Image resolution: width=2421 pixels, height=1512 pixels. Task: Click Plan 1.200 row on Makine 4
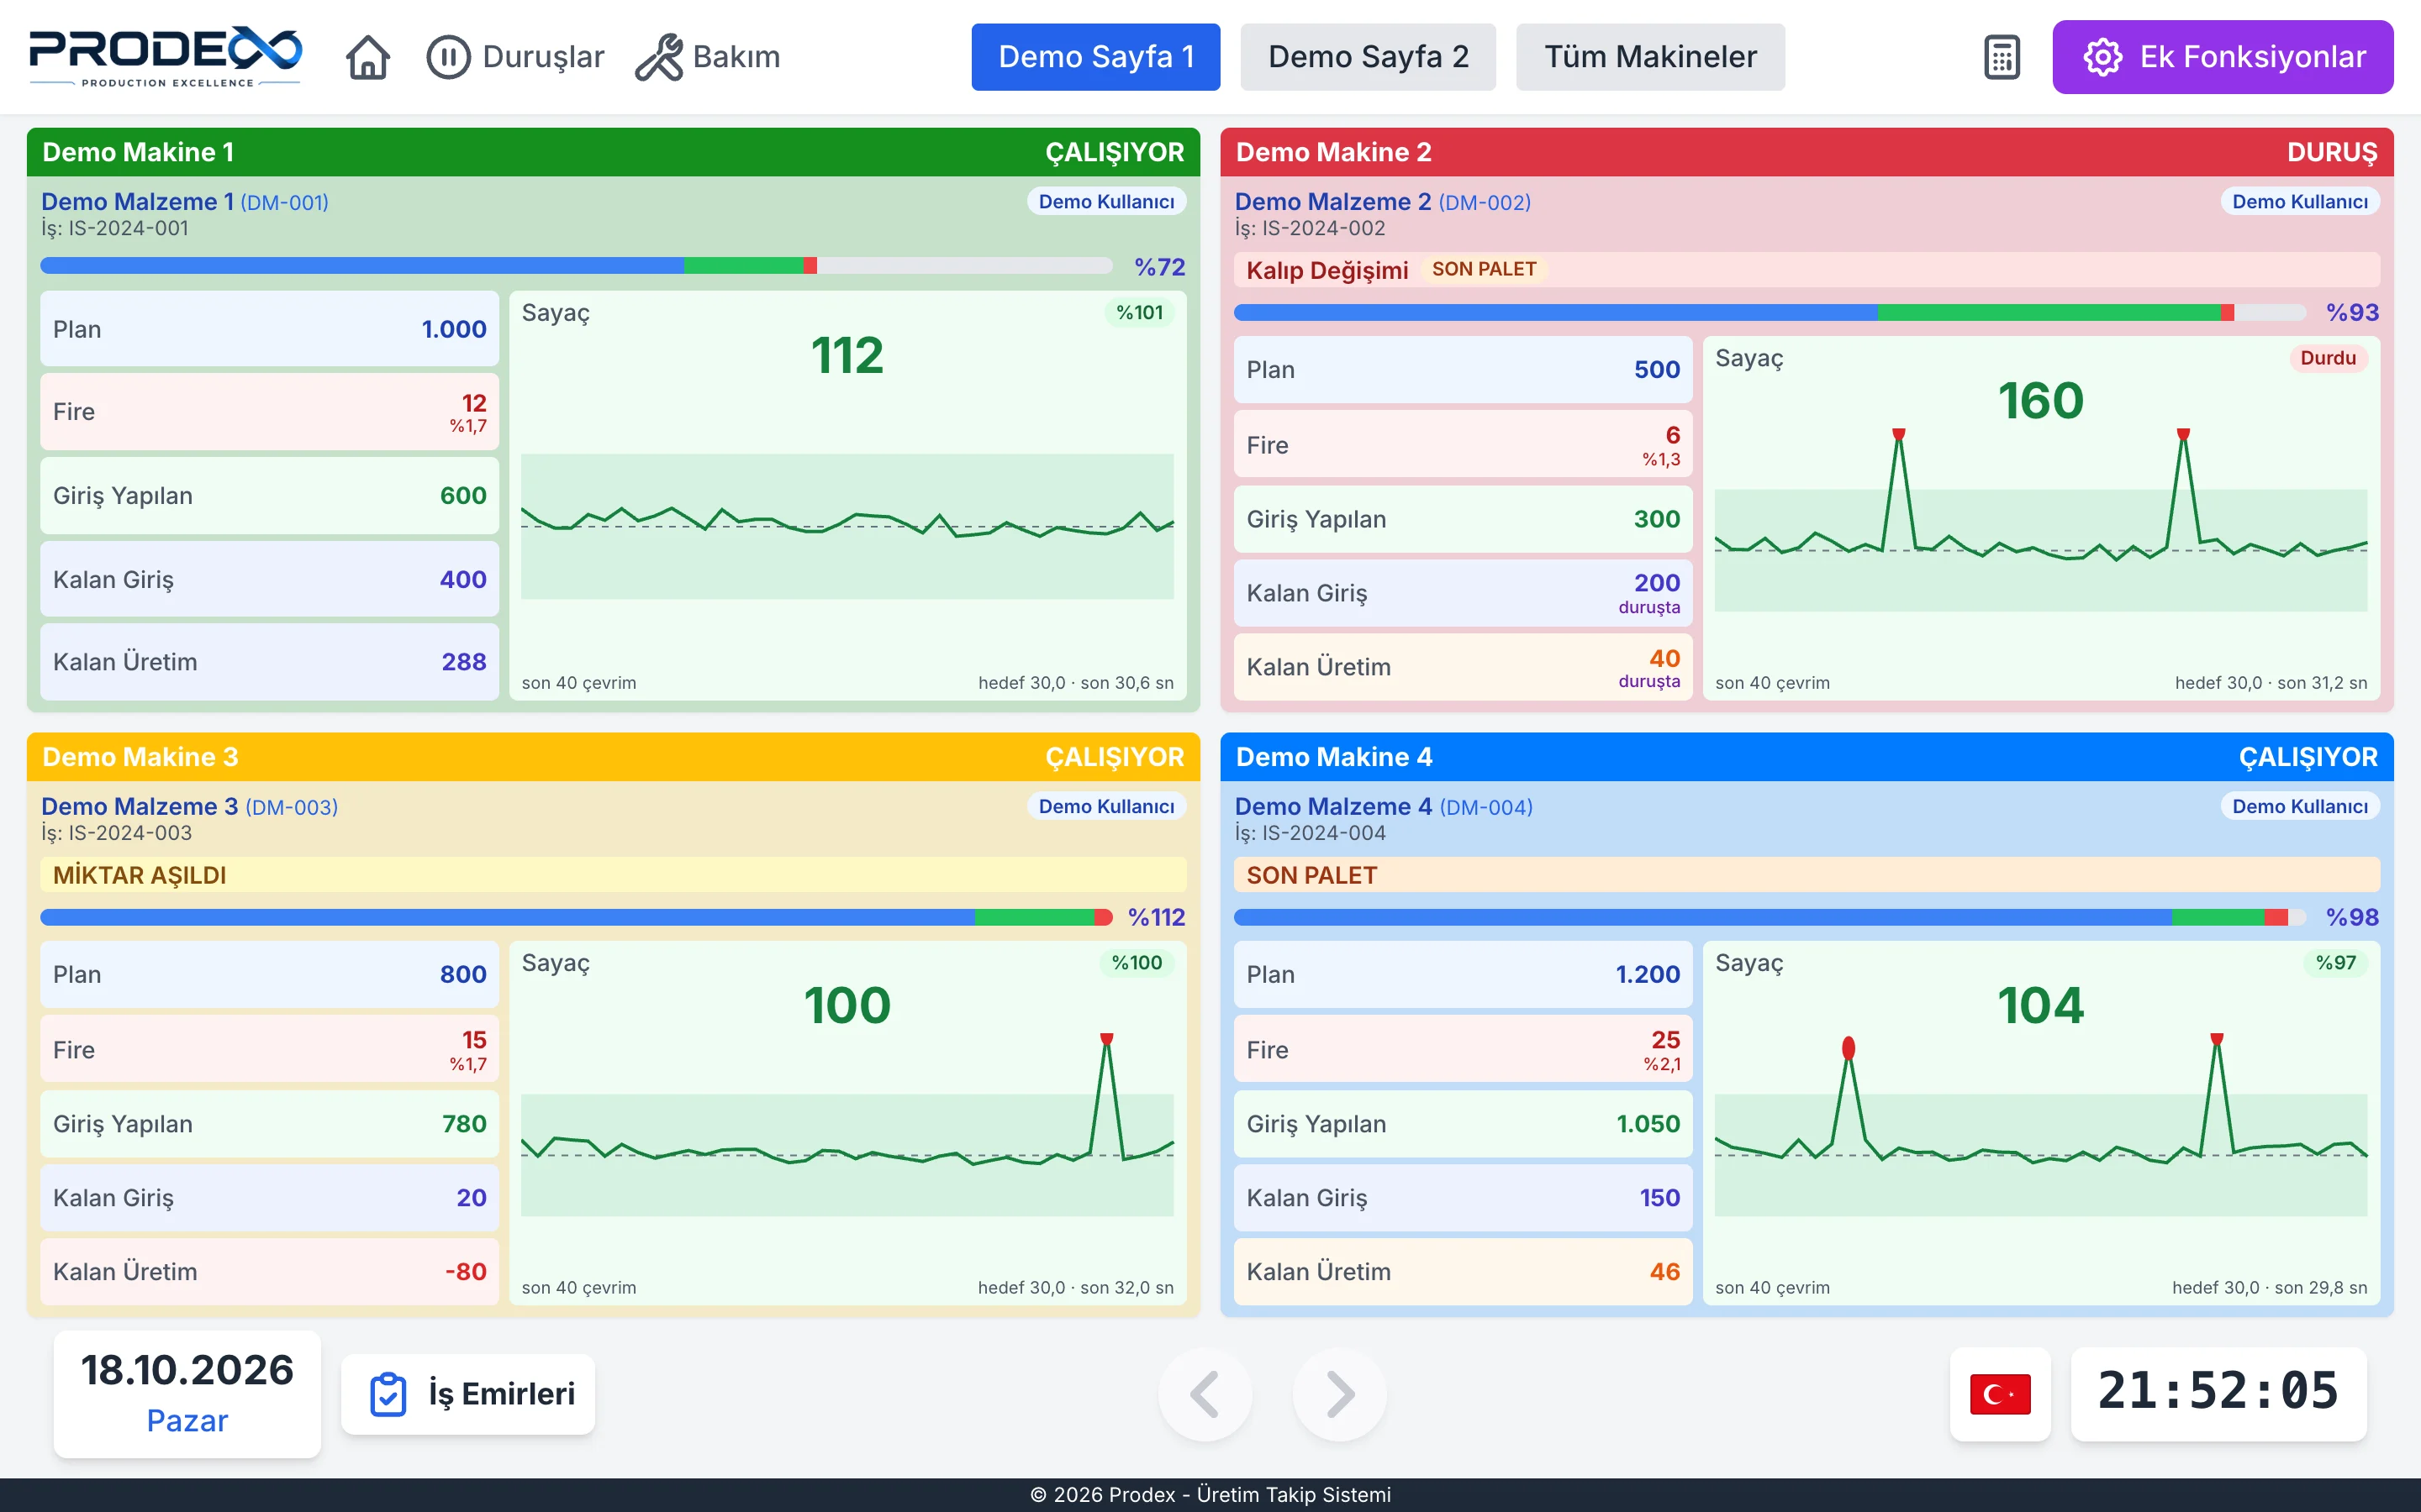pos(1463,975)
